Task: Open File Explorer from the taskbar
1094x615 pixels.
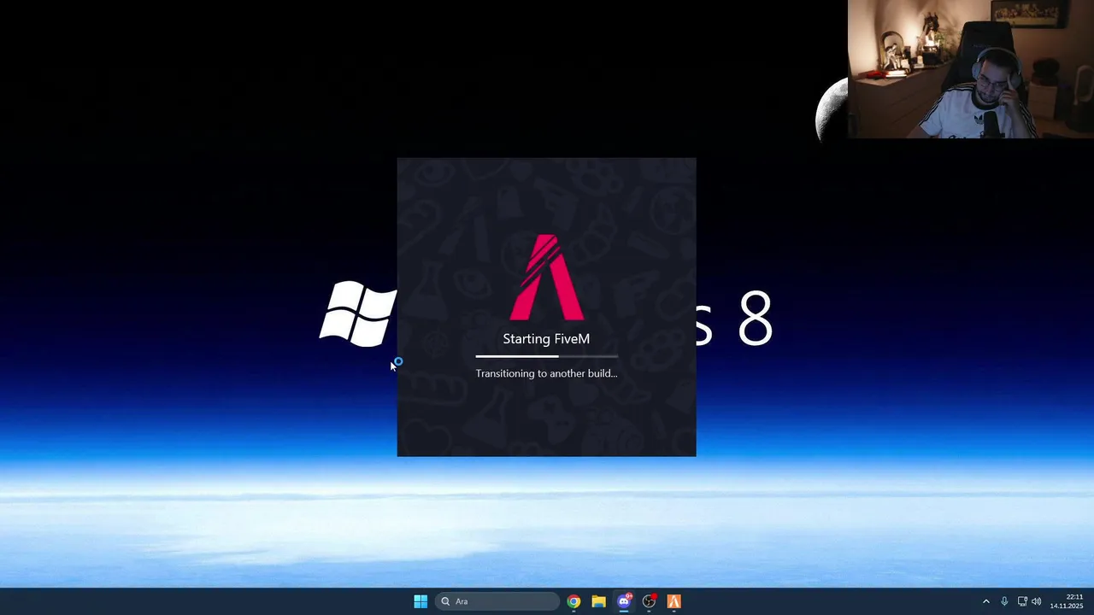Action: (598, 601)
